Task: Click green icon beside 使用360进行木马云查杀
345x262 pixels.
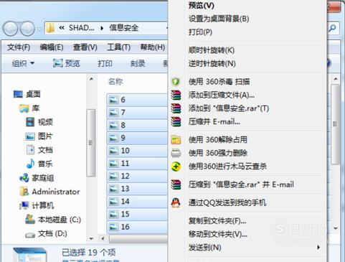Action: [x=176, y=167]
